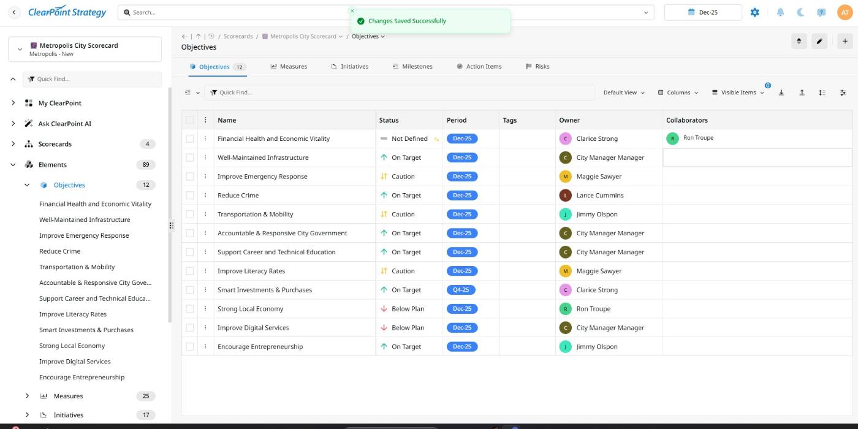The image size is (858, 429).
Task: Click the upload icon in grid toolbar
Action: click(x=802, y=93)
